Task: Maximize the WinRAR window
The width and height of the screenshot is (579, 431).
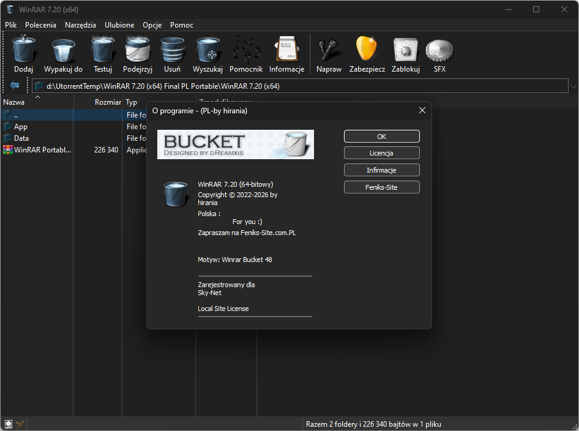Action: coord(536,9)
